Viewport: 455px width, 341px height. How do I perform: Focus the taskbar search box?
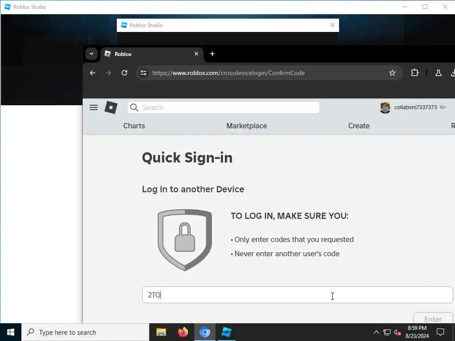85,332
